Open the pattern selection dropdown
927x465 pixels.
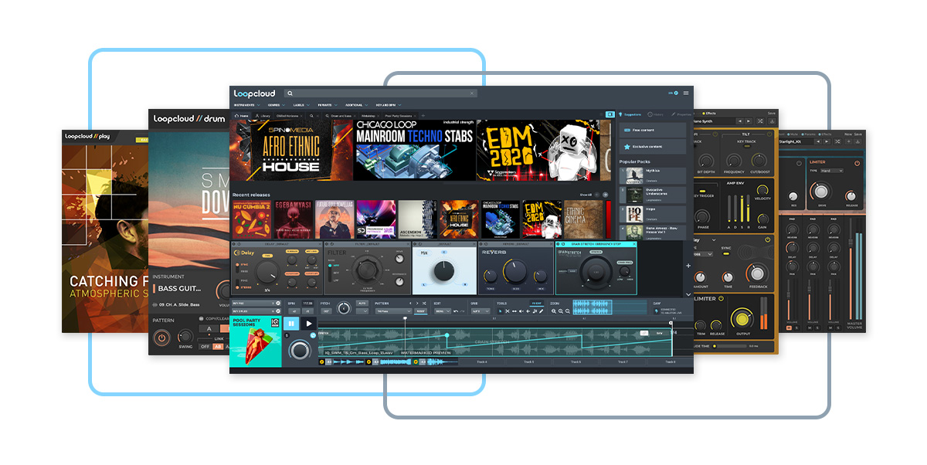393,311
